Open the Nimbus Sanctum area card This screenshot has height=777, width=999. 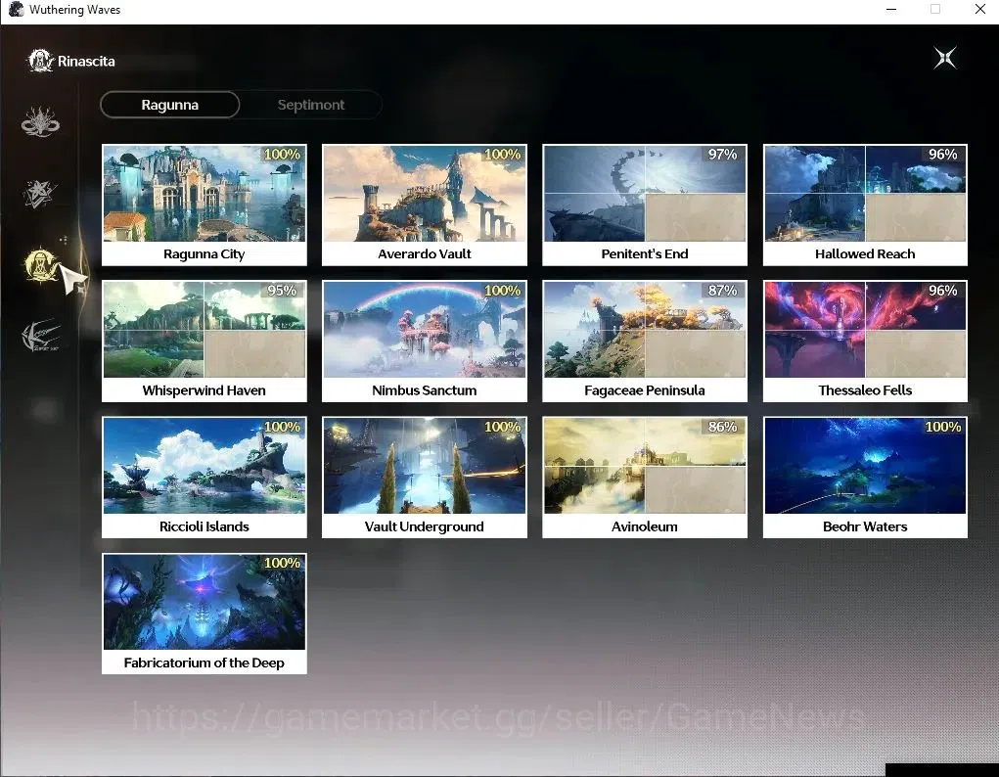point(425,341)
